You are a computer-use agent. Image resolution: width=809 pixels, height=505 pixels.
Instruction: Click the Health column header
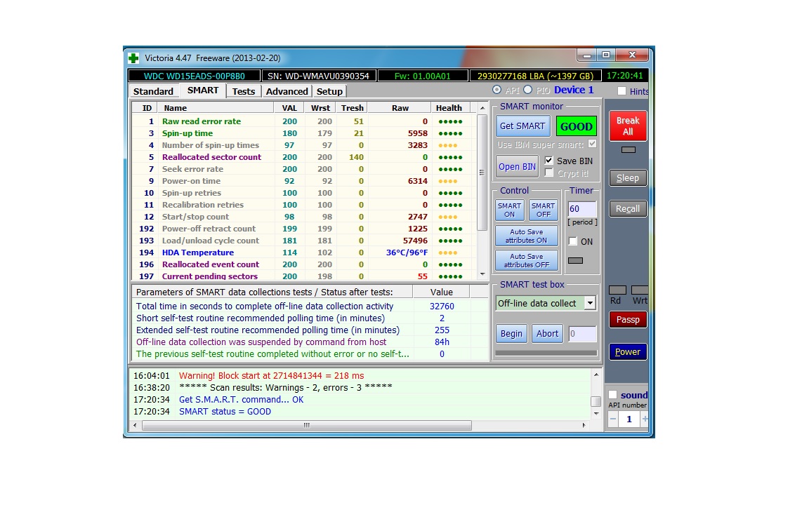click(449, 108)
